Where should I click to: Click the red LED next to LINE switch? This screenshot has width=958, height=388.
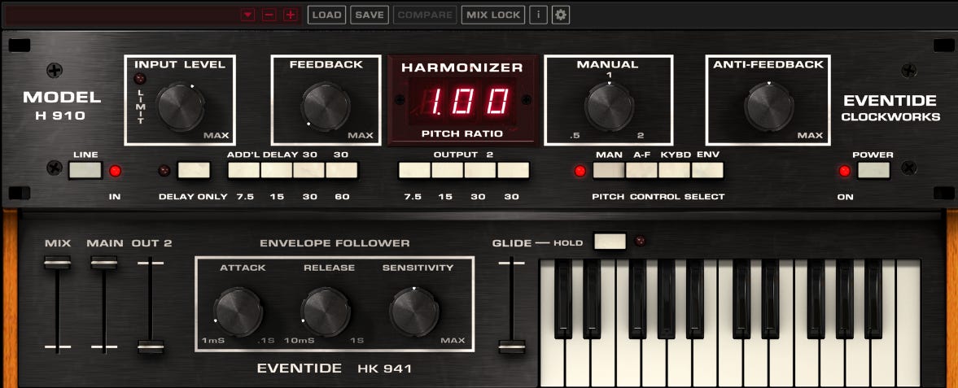click(x=115, y=171)
